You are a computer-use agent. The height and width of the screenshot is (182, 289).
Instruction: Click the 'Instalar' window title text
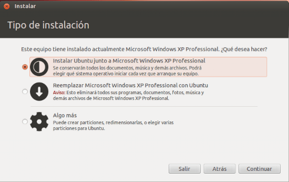25,6
